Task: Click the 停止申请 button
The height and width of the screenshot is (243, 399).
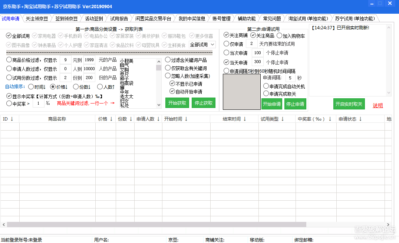Action: pos(295,104)
